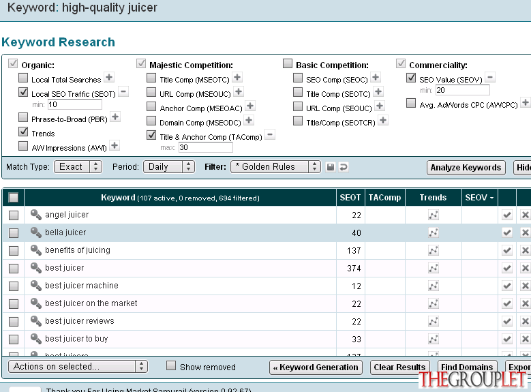Go back to Keyword Generation
This screenshot has width=531, height=392.
click(316, 367)
